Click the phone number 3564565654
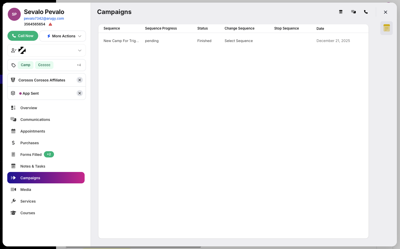400x249 pixels. (35, 24)
